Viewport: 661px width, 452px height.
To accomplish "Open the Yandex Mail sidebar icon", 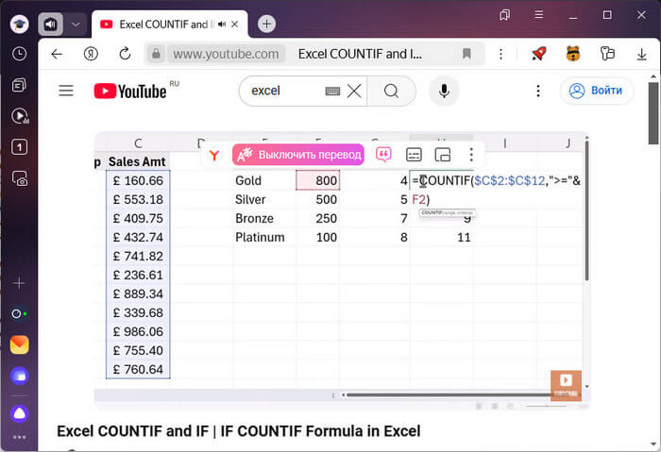I will (x=19, y=344).
